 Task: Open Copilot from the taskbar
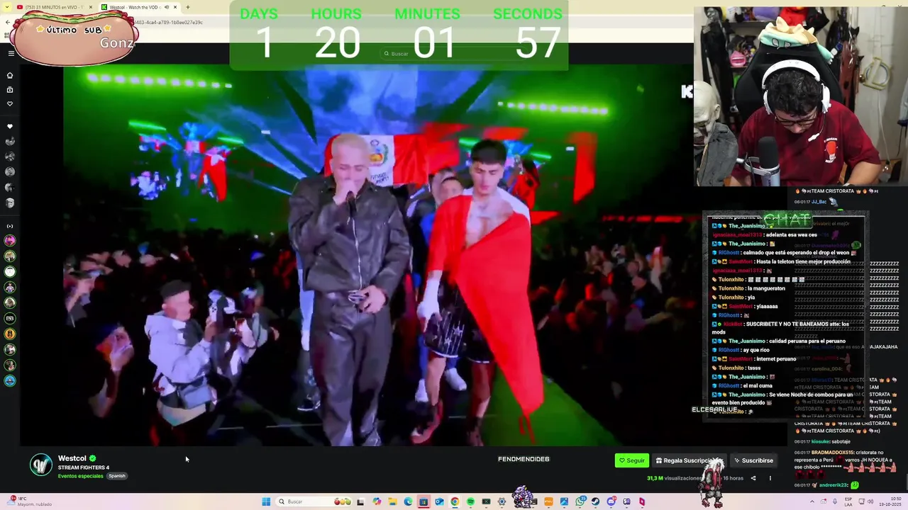(377, 501)
